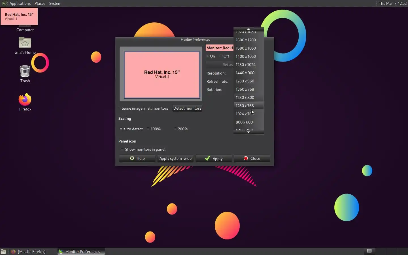Open the Applications menu
408x255 pixels.
tap(20, 3)
